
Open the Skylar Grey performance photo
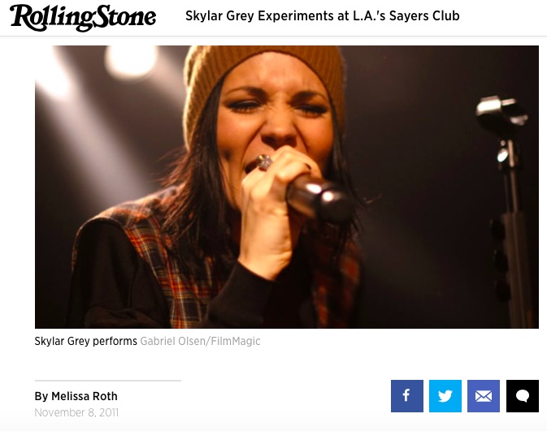click(287, 187)
